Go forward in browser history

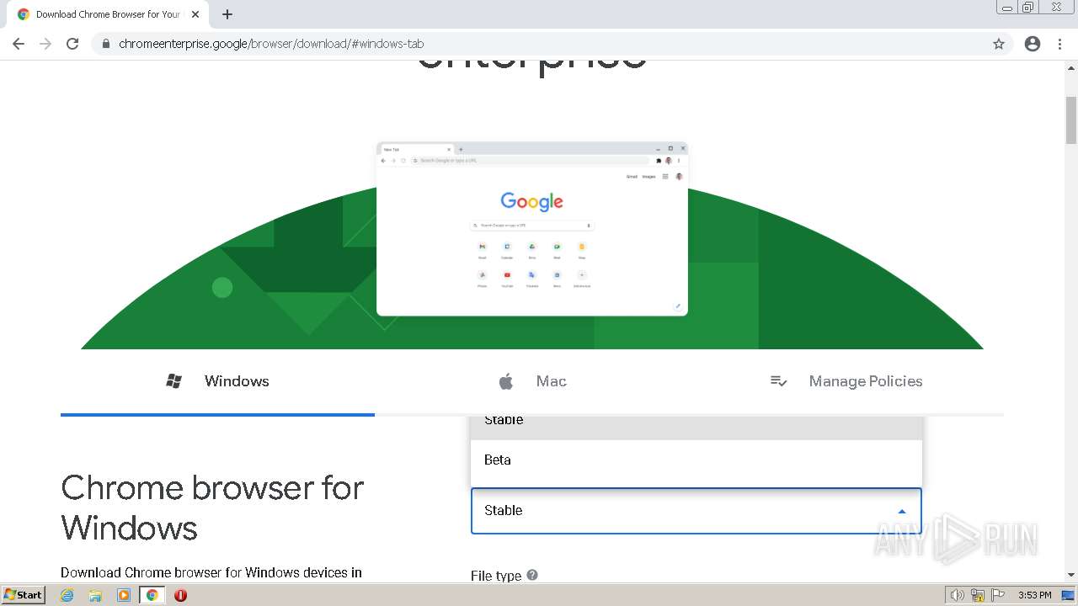pos(45,44)
